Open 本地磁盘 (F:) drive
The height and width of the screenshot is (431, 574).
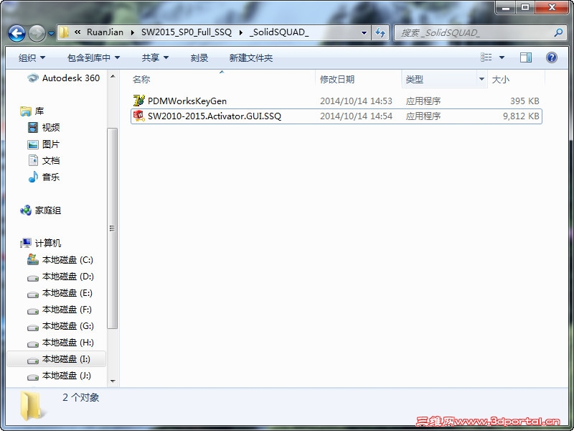60,310
